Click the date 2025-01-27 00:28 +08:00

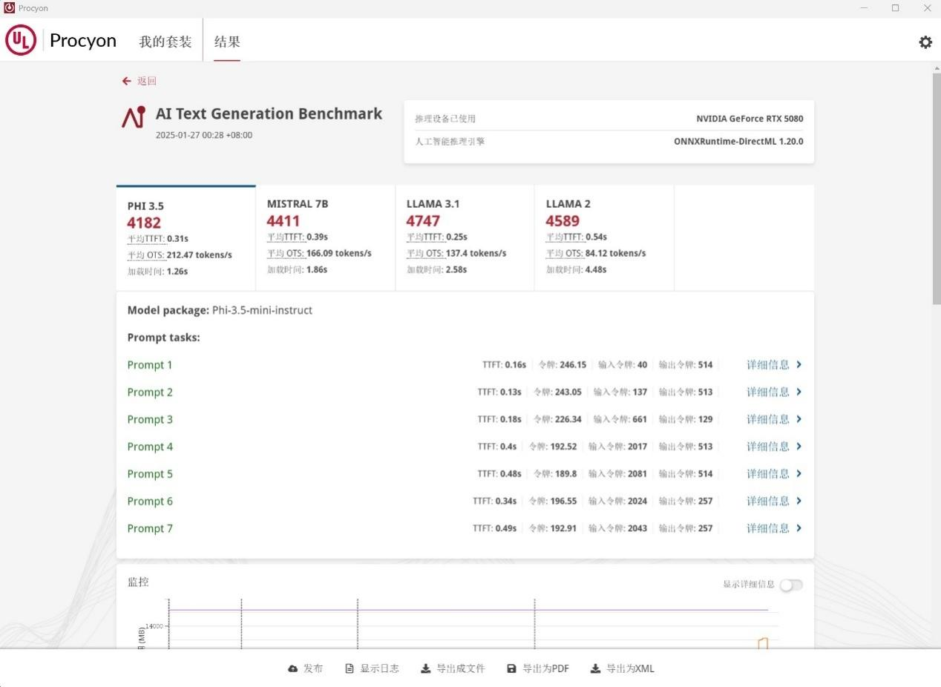click(204, 135)
